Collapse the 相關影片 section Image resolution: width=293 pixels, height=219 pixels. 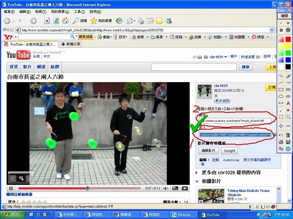197,181
